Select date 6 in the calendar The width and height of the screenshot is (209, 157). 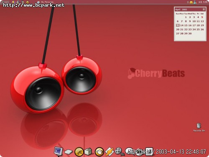point(178,21)
